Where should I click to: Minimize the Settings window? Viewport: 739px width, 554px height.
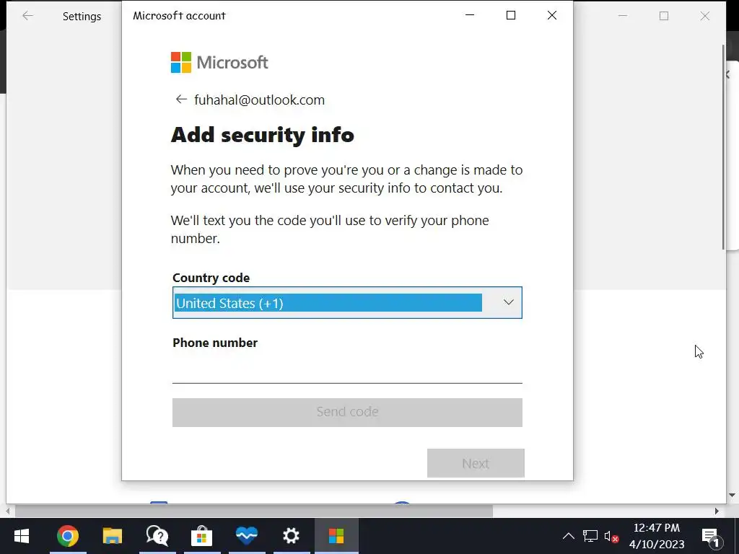click(x=623, y=16)
